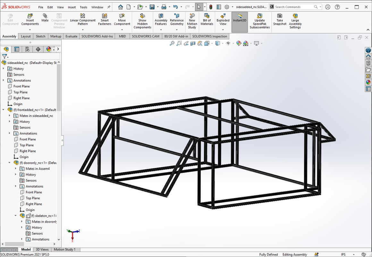The image size is (372, 257).
Task: Switch to Motion Study 1 tab
Action: tap(64, 249)
